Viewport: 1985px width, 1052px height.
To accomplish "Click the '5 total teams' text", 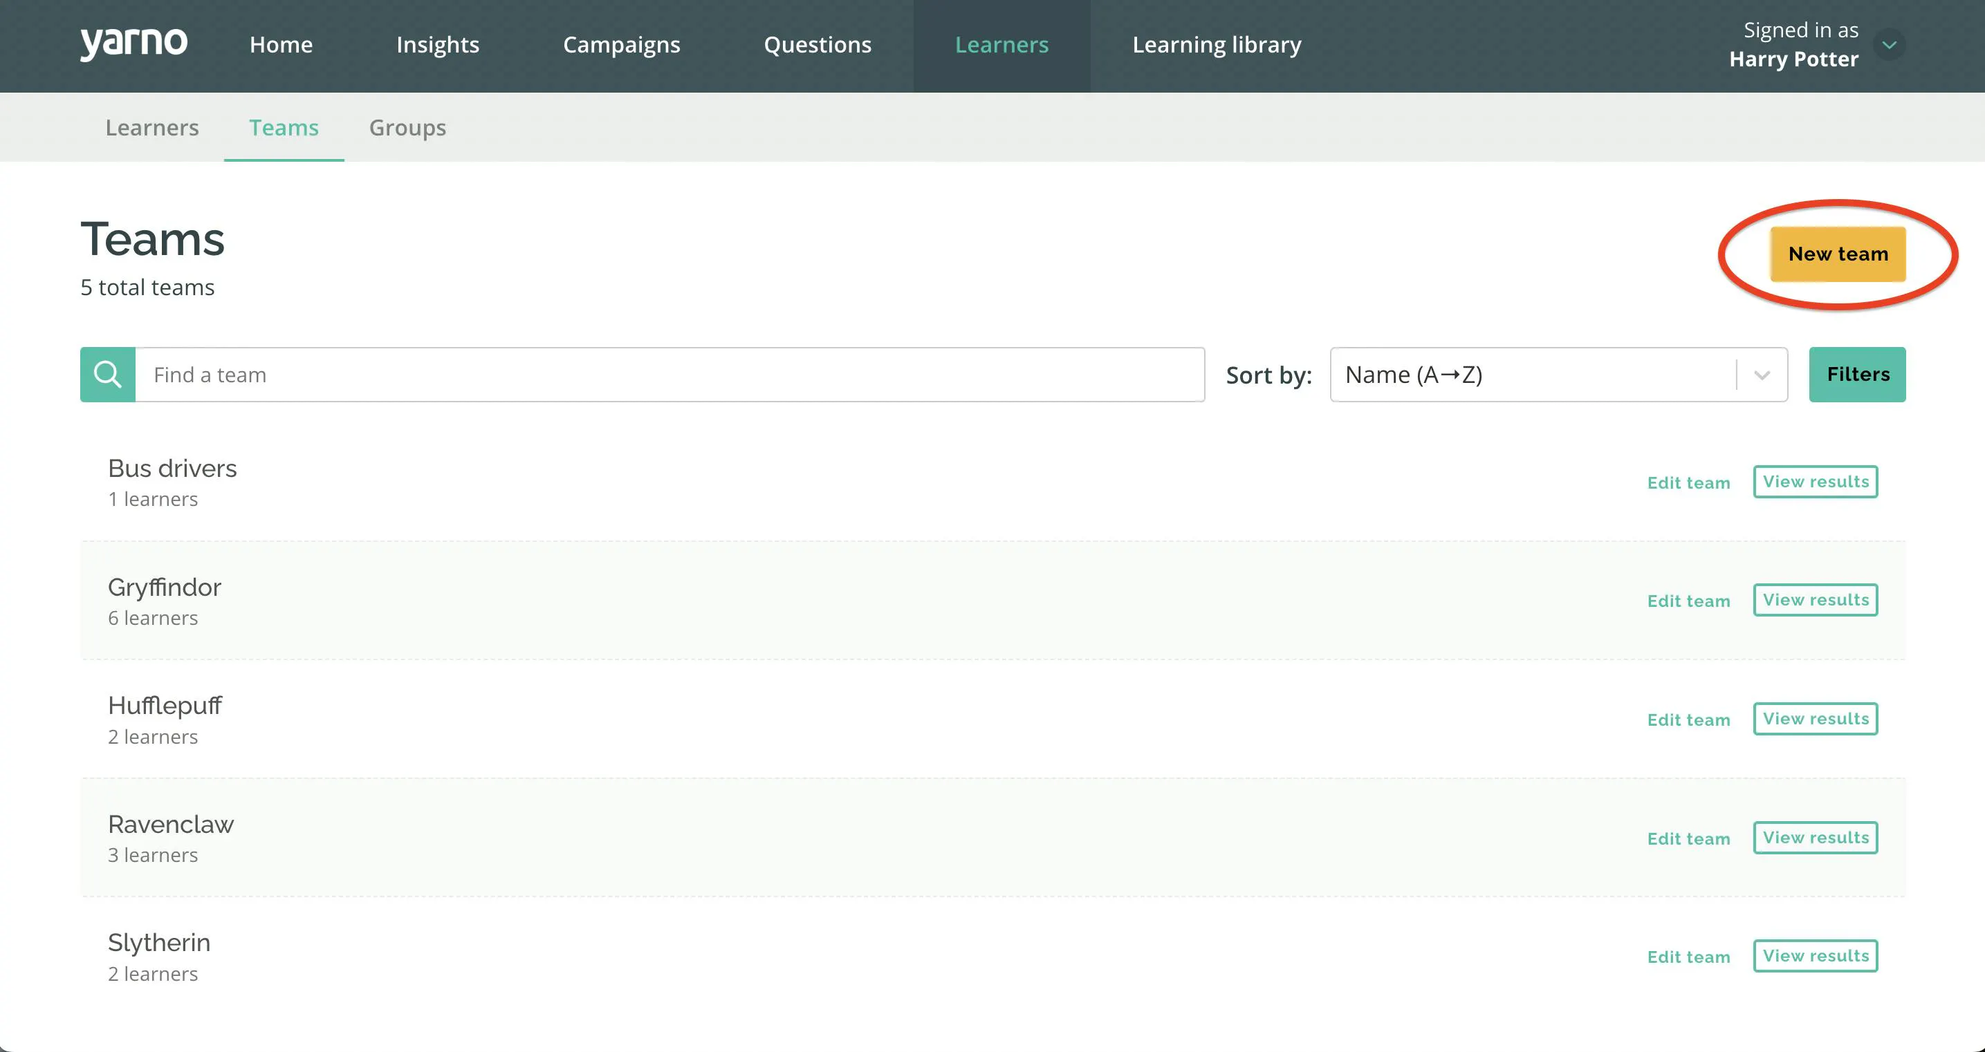I will (147, 288).
